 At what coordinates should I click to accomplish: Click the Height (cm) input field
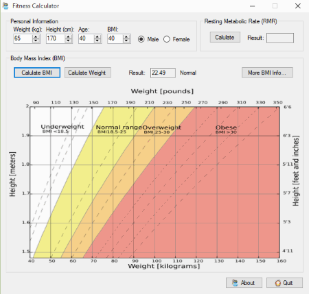click(x=56, y=38)
